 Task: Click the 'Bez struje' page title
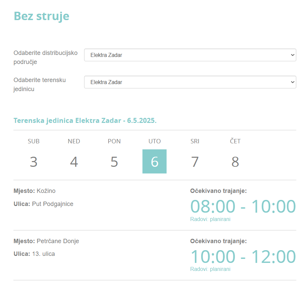pyautogui.click(x=42, y=16)
